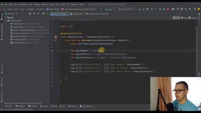Screen dimensions: 201x113
Task: Switch editor to Code view
Action: 177,18
